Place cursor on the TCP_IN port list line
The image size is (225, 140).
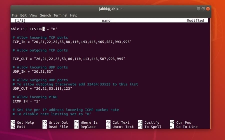coord(72,42)
